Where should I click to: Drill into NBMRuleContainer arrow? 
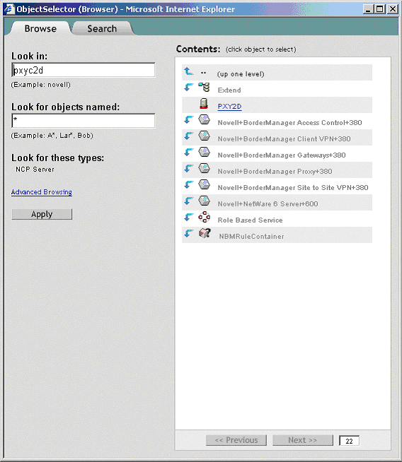(188, 233)
